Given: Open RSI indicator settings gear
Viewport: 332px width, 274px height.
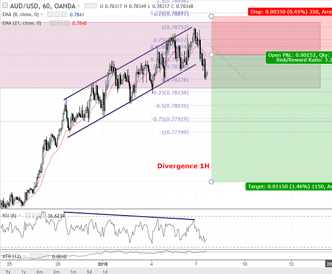Looking at the screenshot, I should (x=35, y=216).
